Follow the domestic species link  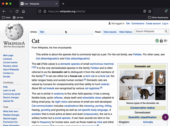tap(70, 64)
